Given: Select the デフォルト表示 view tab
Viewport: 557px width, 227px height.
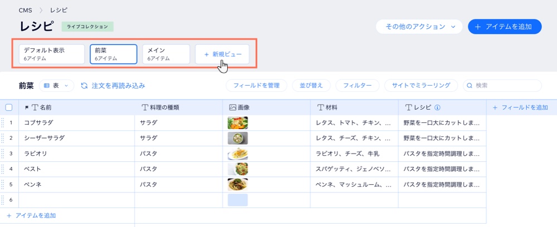Looking at the screenshot, I should coord(51,54).
